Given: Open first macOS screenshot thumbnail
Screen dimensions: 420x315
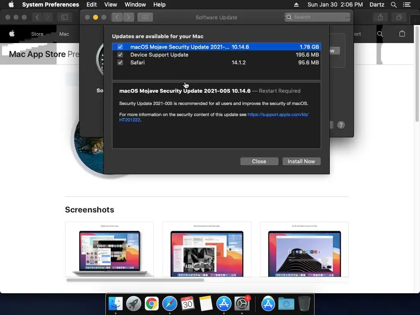Looking at the screenshot, I should tap(110, 249).
